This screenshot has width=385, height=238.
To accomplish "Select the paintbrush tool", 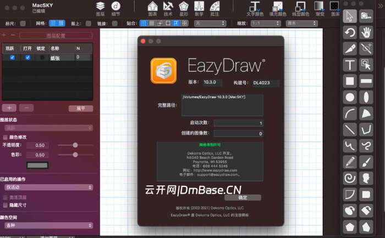I will coord(366,162).
